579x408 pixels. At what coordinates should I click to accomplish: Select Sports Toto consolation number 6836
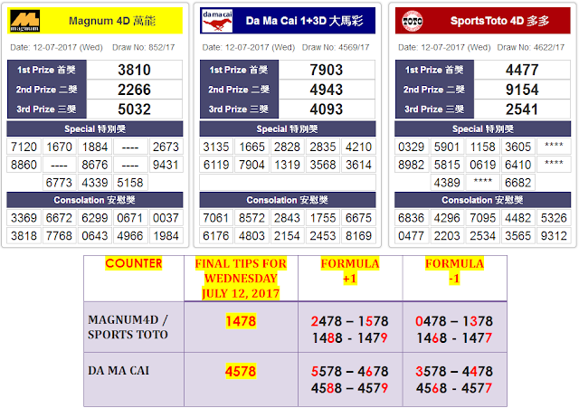tap(411, 218)
